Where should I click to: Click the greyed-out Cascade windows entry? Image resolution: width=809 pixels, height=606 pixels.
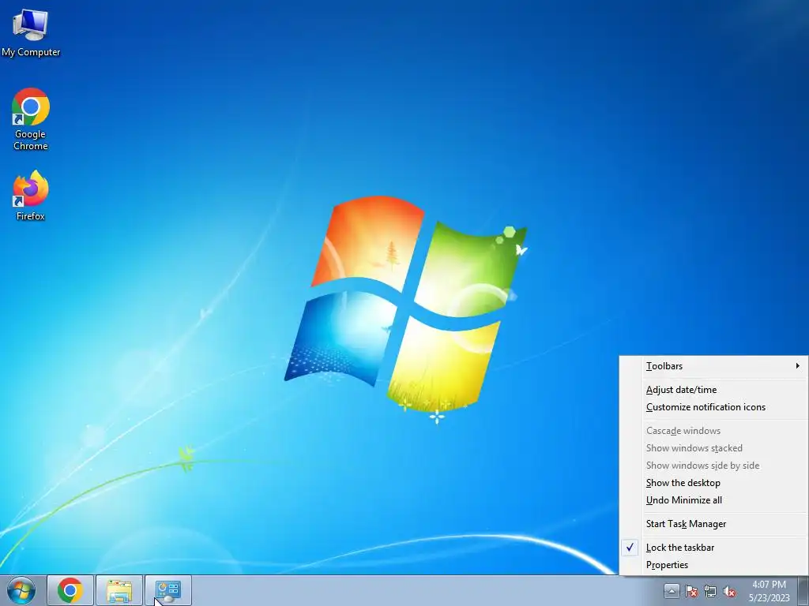(x=714, y=431)
